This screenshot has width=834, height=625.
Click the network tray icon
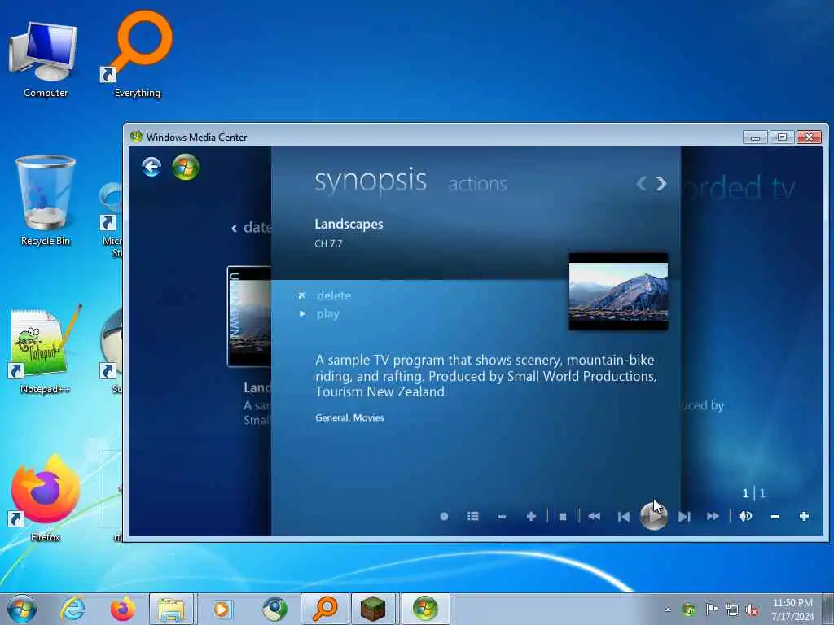pyautogui.click(x=732, y=610)
